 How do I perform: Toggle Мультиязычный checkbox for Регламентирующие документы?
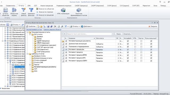pos(151,41)
